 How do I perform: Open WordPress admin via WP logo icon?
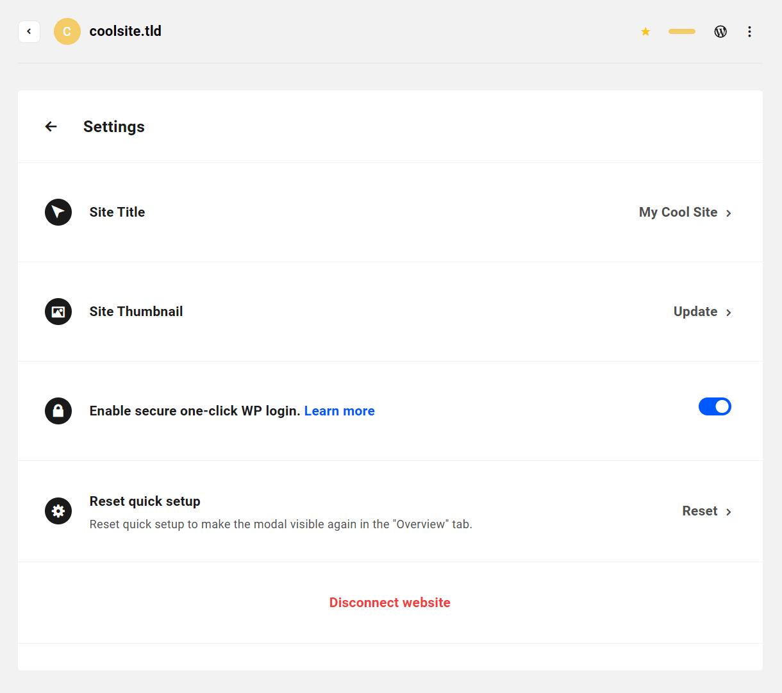(720, 31)
